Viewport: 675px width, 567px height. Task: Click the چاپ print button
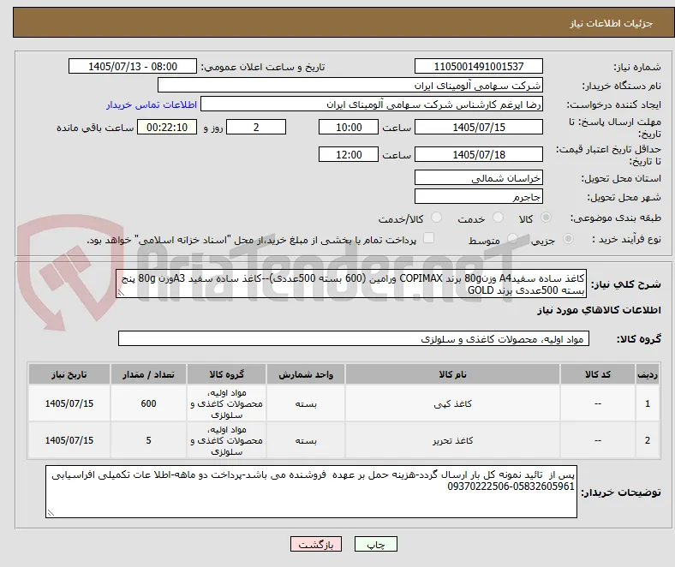(376, 544)
